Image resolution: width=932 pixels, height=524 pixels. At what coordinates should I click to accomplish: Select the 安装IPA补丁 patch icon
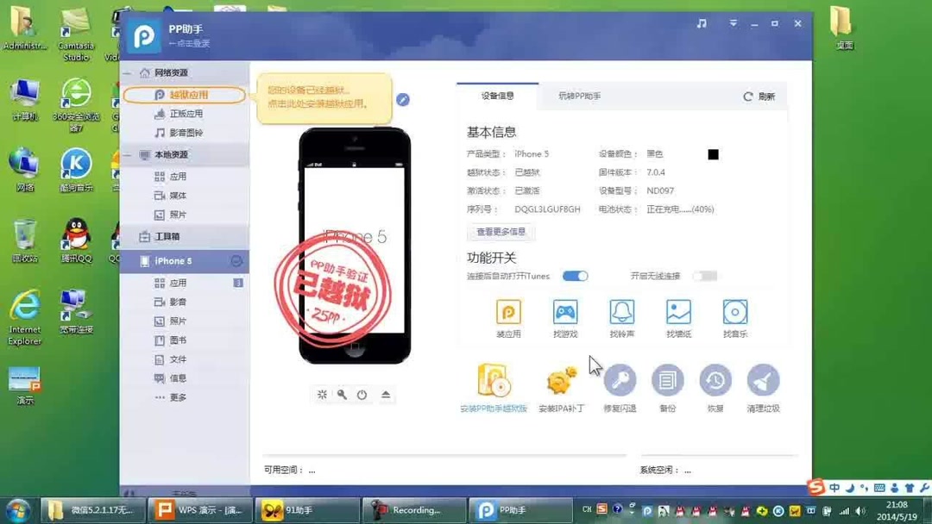coord(563,379)
